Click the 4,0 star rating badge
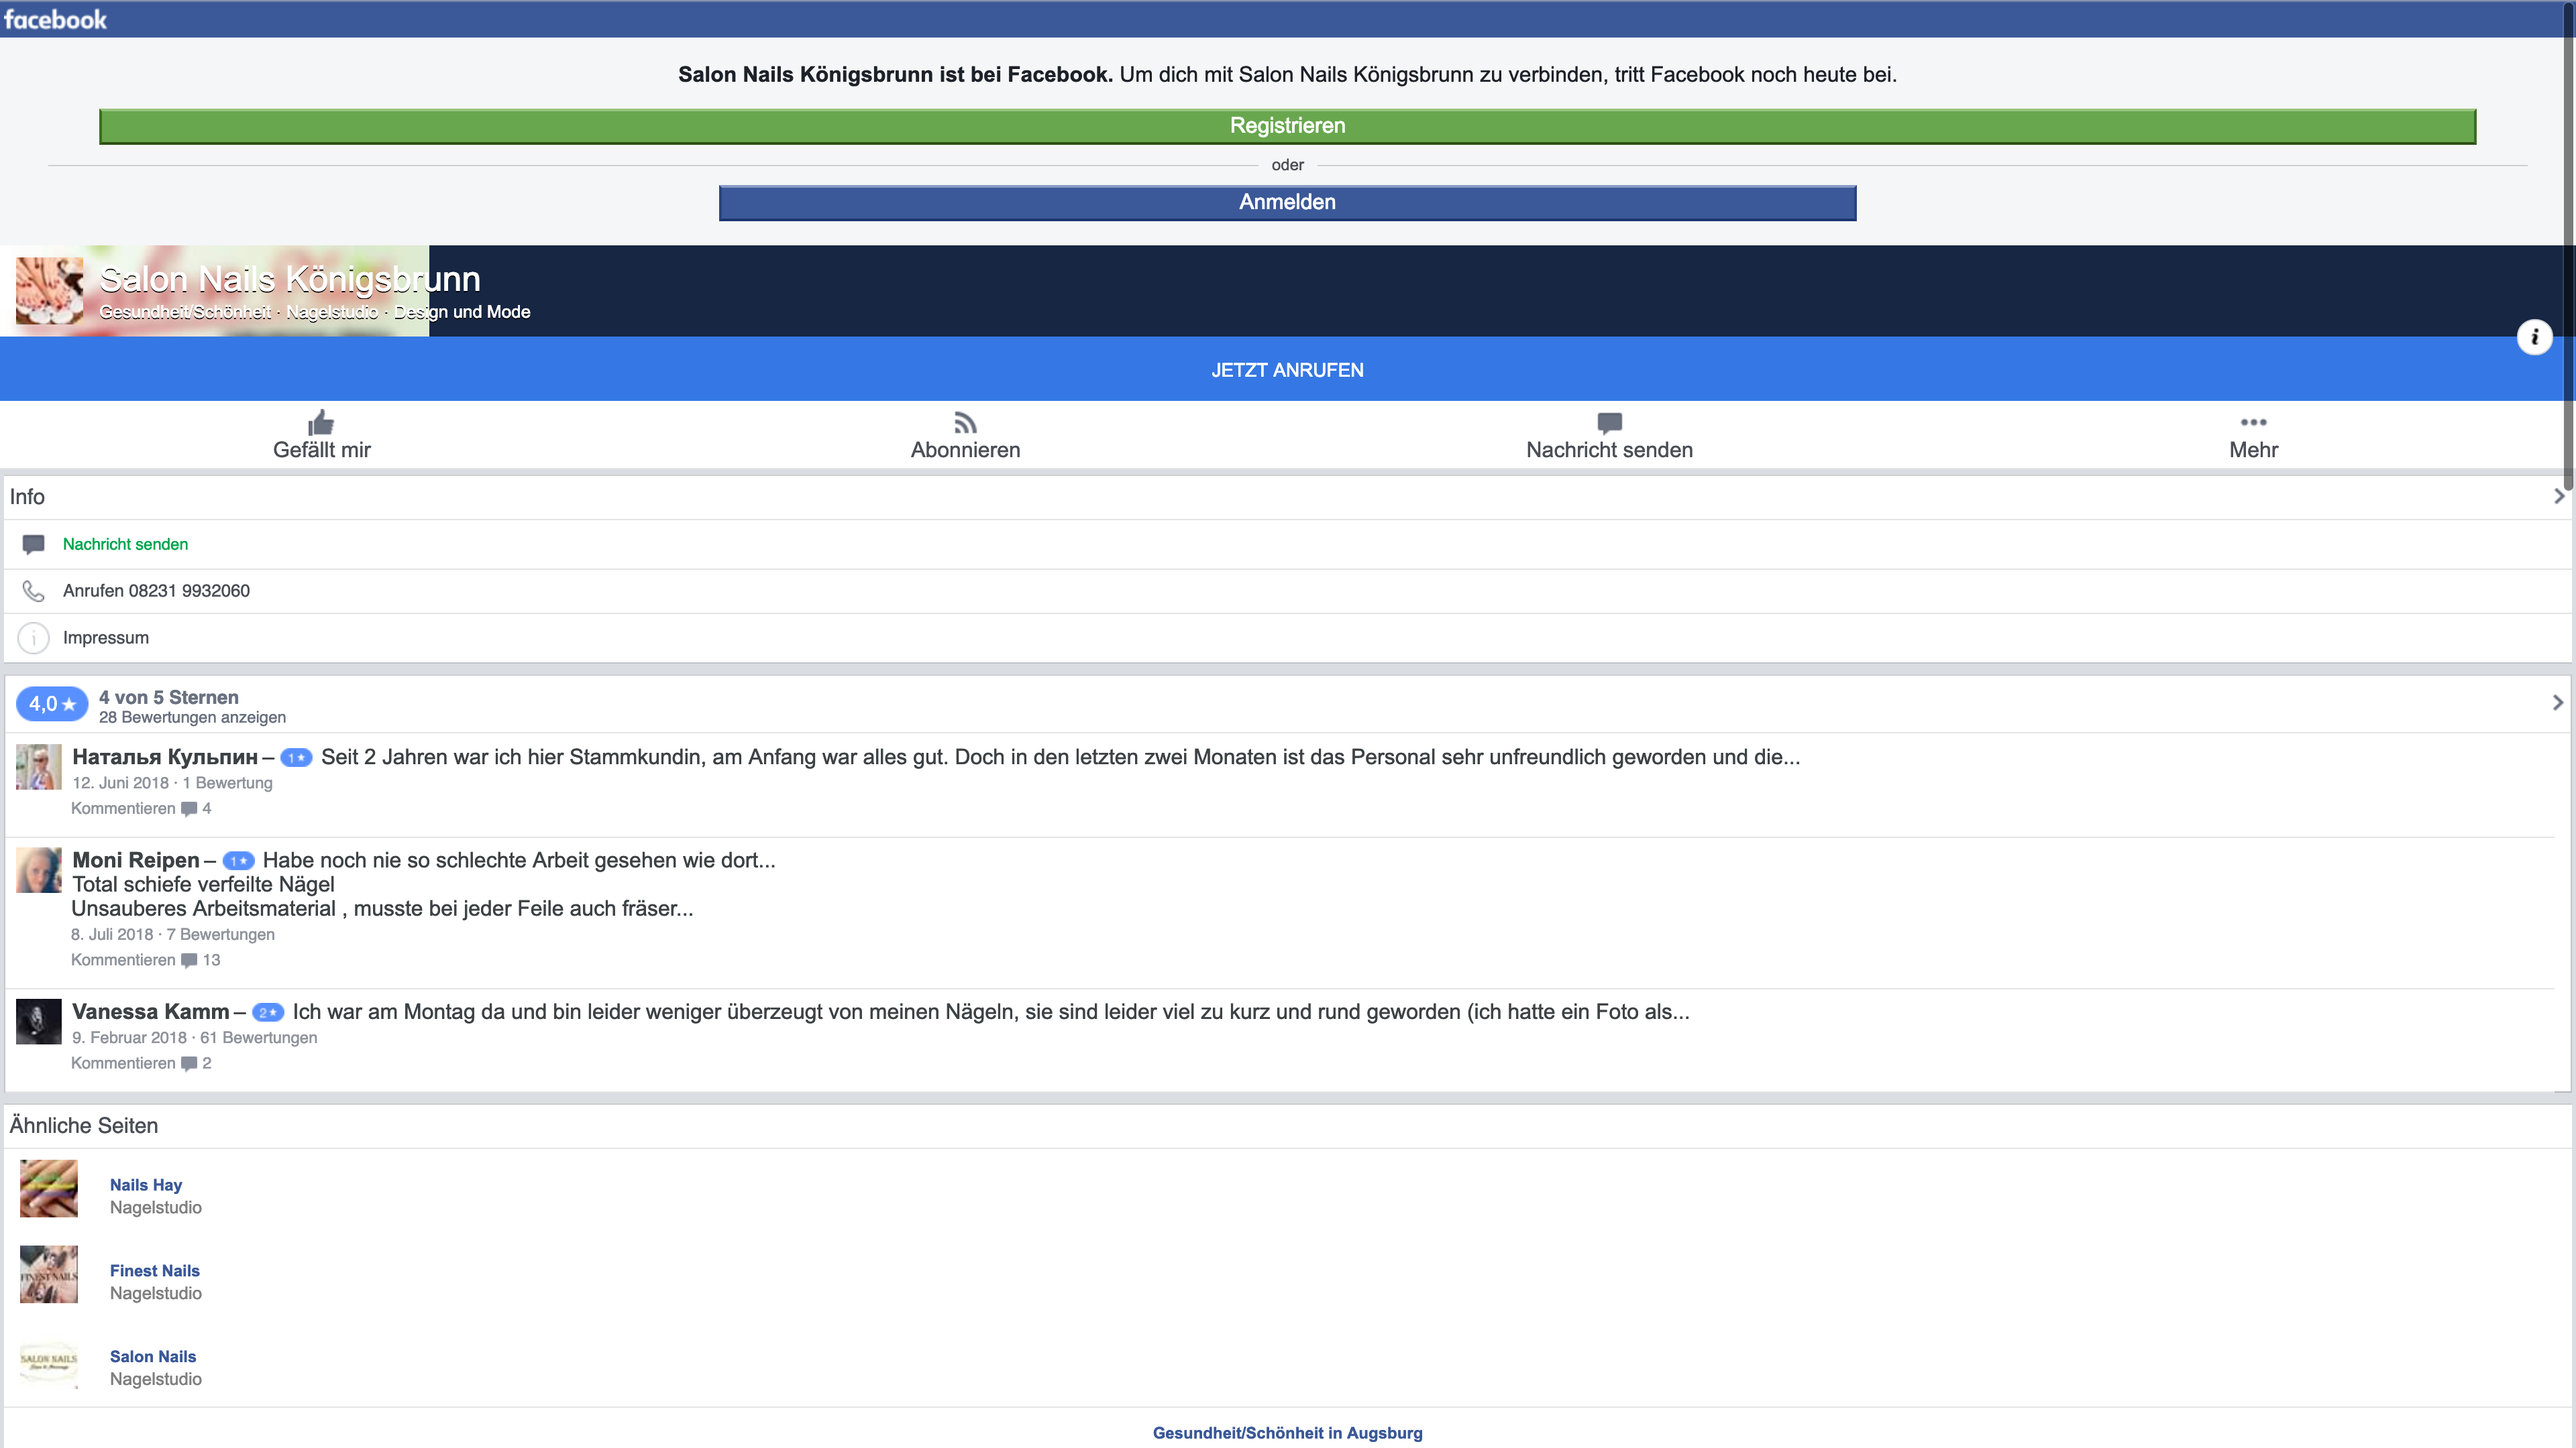The image size is (2576, 1448). click(52, 705)
